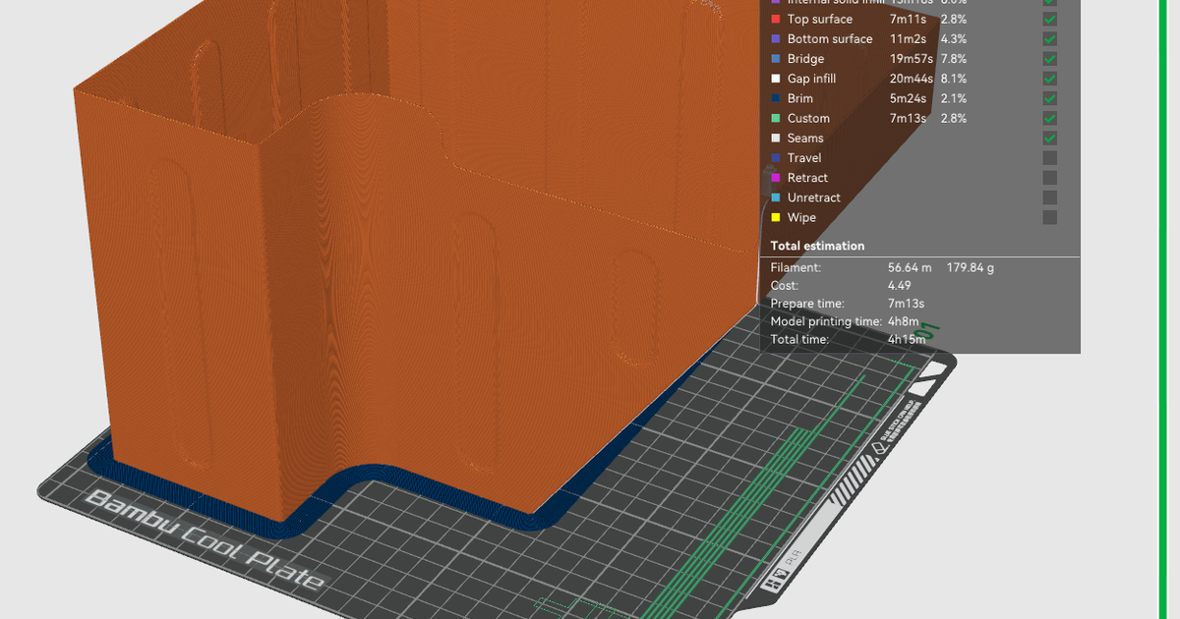Uncheck the Brim display checkbox

click(1049, 98)
